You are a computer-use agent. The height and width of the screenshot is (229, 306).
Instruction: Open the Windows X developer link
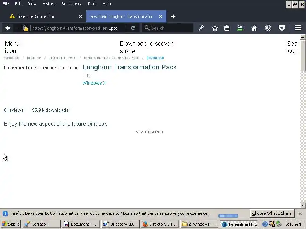click(94, 83)
